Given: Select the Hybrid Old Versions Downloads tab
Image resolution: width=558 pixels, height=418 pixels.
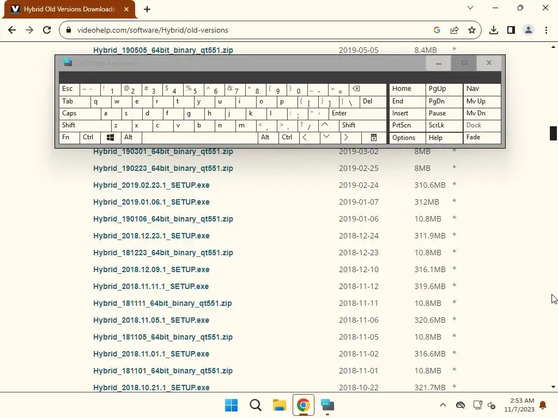Looking at the screenshot, I should pyautogui.click(x=69, y=9).
